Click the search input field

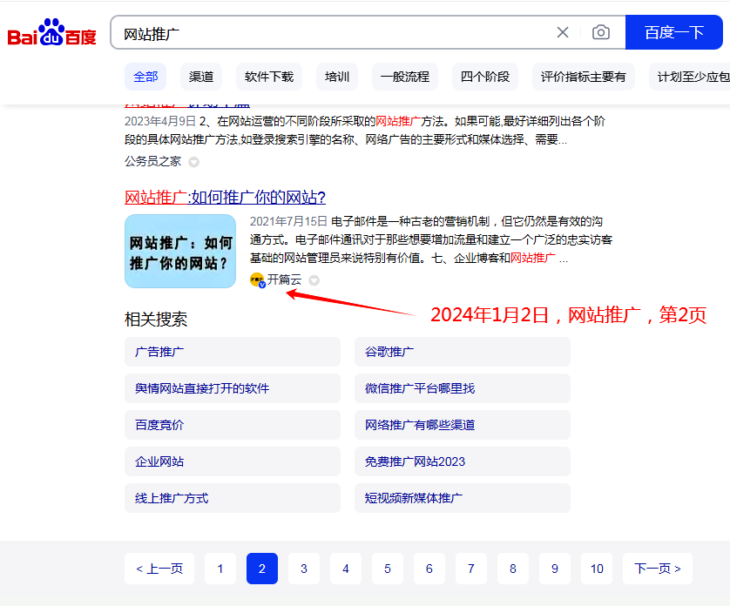[x=331, y=31]
